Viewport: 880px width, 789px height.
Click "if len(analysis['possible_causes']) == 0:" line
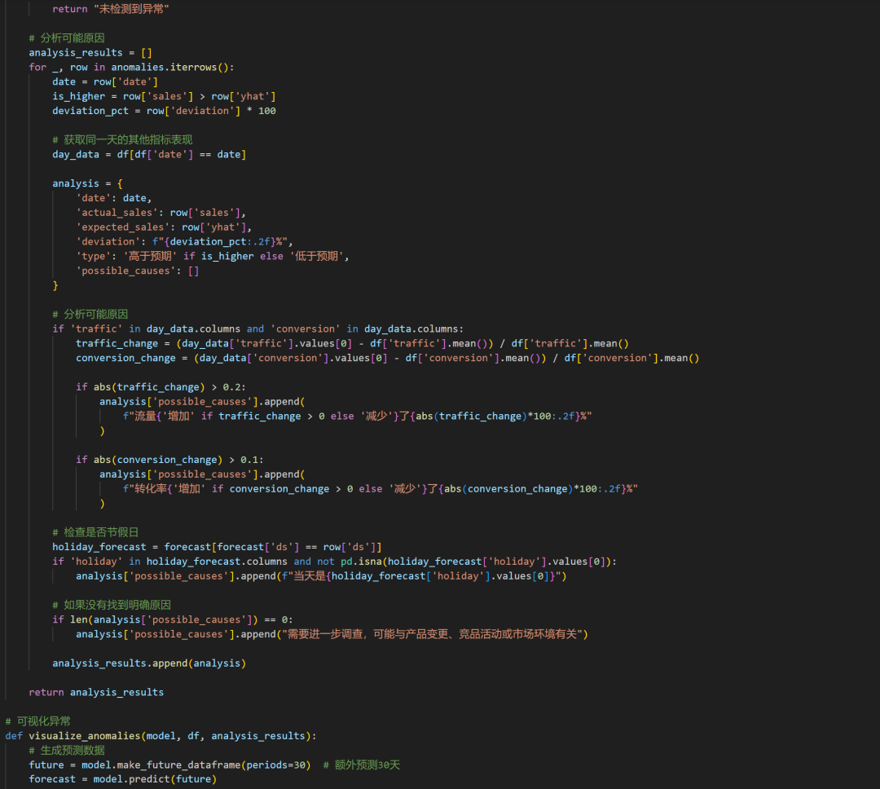173,620
